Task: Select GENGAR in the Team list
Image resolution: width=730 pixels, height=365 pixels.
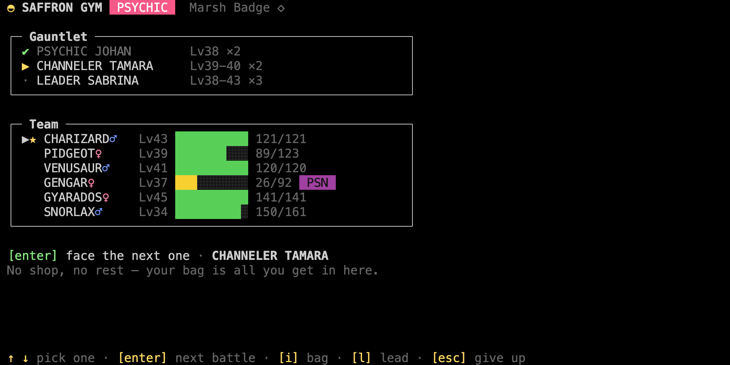Action: (x=212, y=182)
